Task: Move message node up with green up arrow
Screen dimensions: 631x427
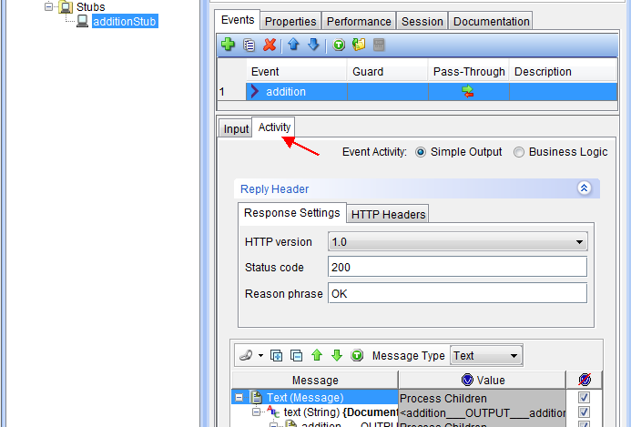Action: [317, 355]
